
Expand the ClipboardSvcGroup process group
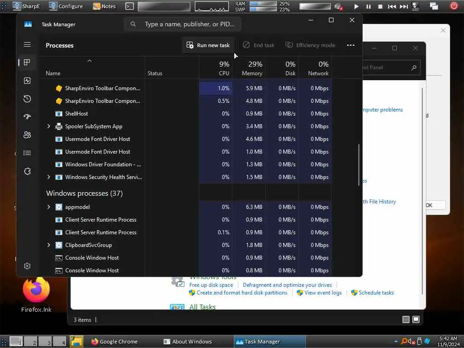click(49, 245)
